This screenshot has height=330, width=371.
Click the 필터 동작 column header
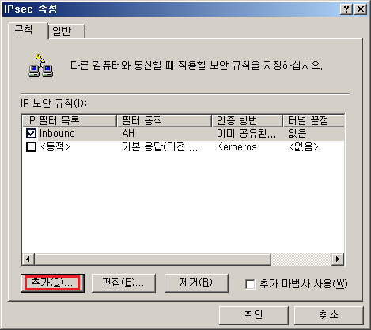(x=164, y=121)
